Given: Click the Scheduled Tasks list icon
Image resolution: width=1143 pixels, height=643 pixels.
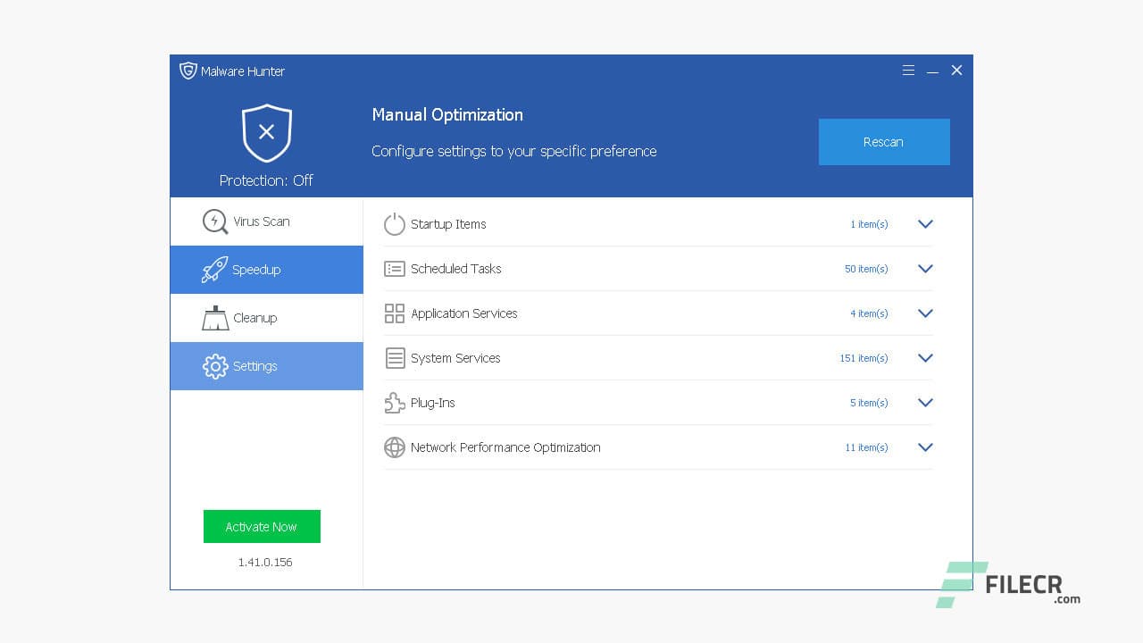Looking at the screenshot, I should coord(395,269).
